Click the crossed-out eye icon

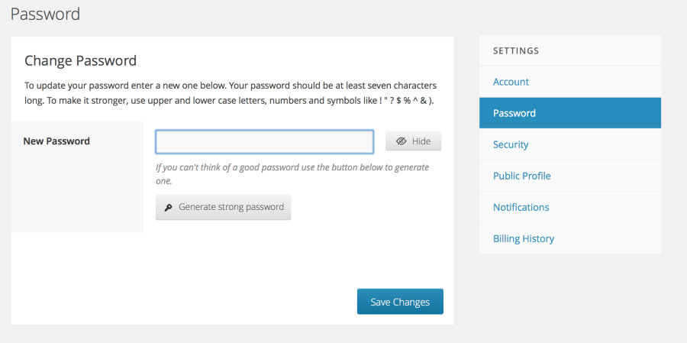(x=402, y=142)
